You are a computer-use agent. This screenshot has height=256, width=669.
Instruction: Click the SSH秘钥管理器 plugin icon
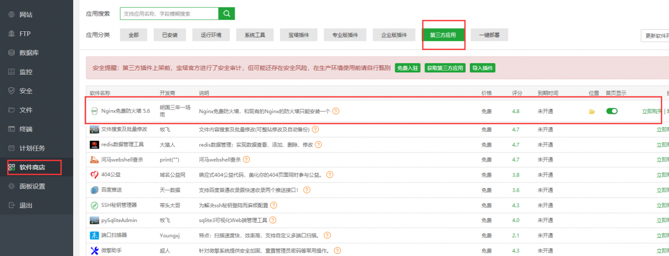point(95,205)
